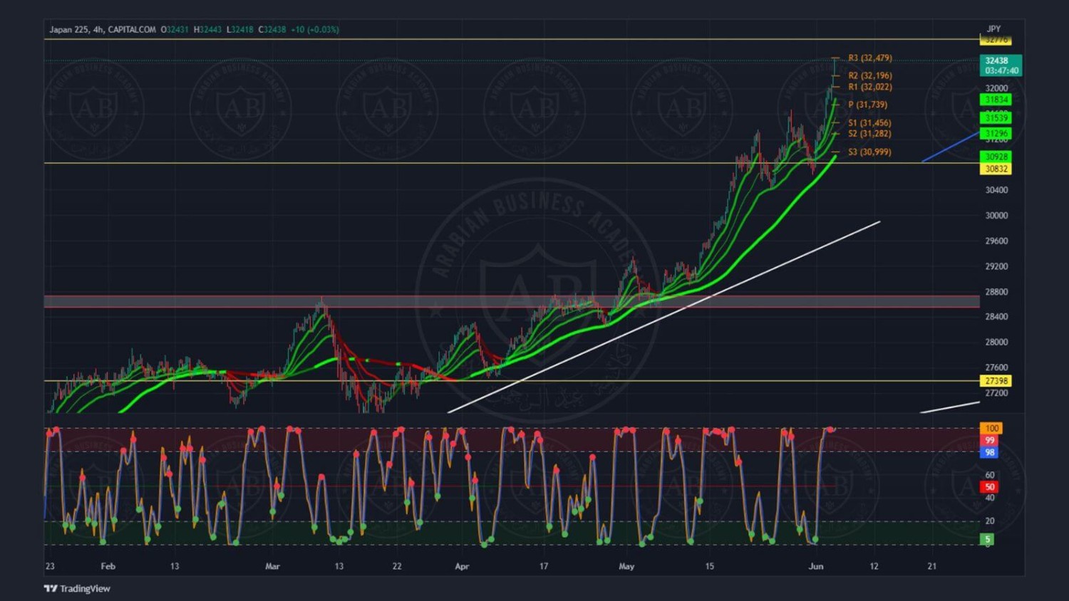The width and height of the screenshot is (1069, 601).
Task: Click the orange 100 oscillator level tag
Action: [x=991, y=428]
